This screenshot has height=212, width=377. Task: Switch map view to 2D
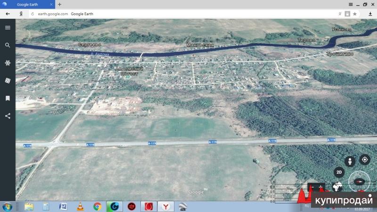pos(339,172)
